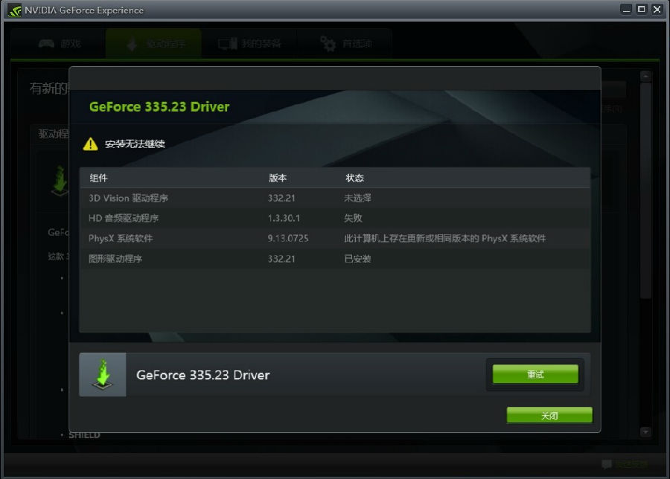Viewport: 670px width, 479px height.
Task: Click the gear icon on the 首选项 tab
Action: tap(328, 44)
